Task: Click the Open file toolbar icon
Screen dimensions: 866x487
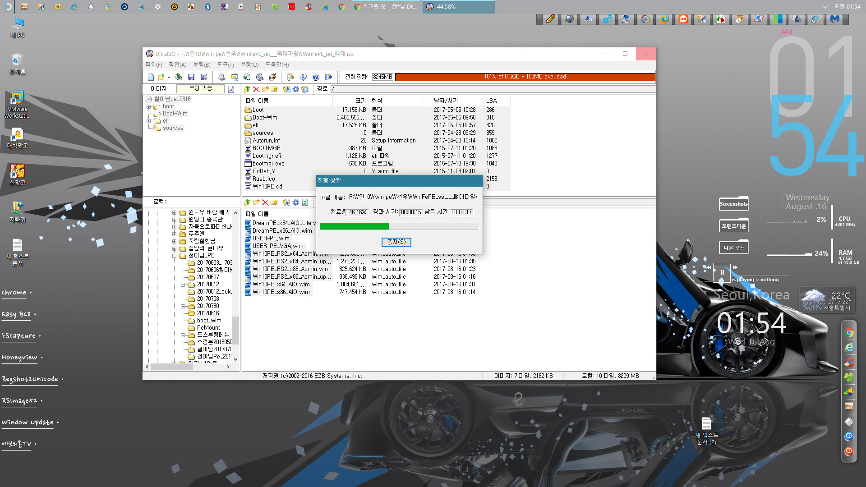Action: coord(161,77)
